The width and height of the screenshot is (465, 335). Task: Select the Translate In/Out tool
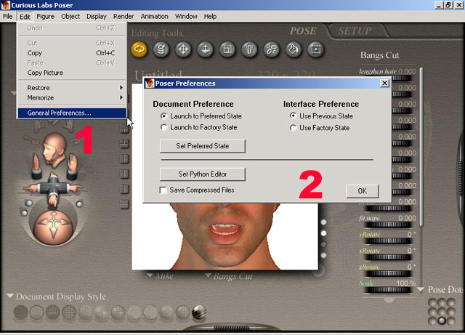pos(205,49)
